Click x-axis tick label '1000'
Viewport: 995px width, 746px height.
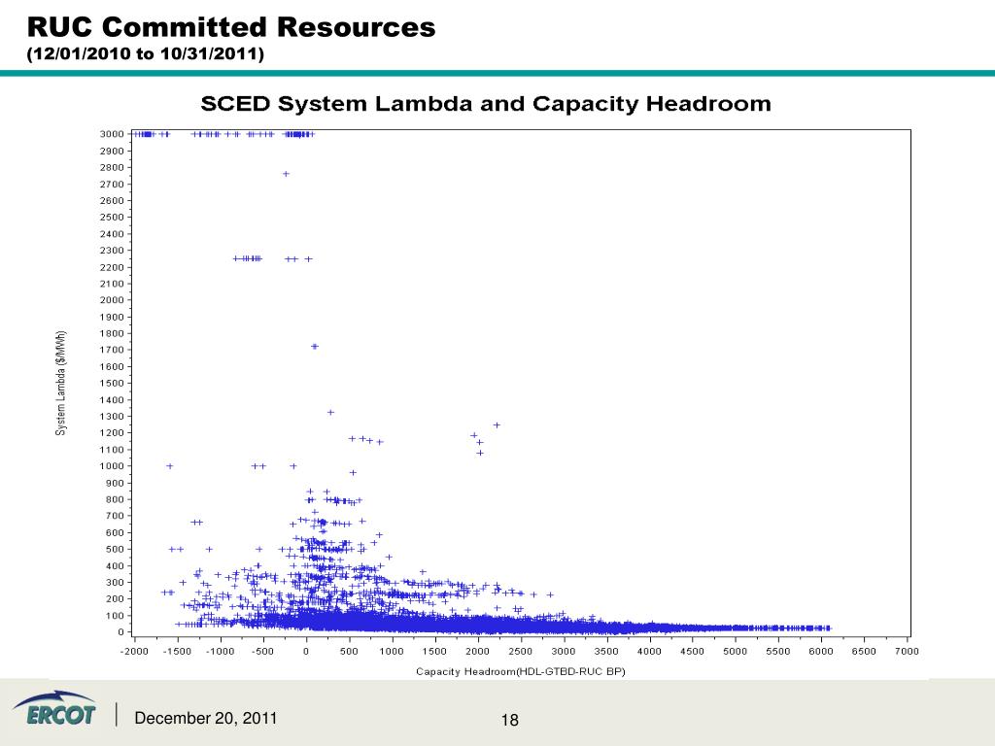392,651
